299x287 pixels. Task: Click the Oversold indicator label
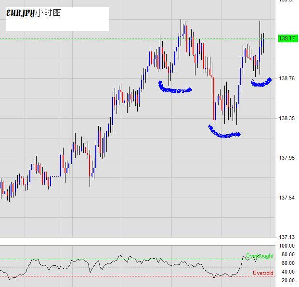pyautogui.click(x=263, y=273)
